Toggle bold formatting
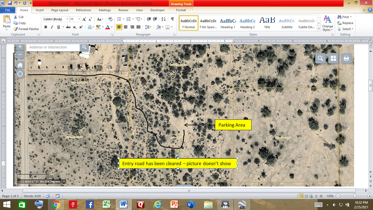 46,27
